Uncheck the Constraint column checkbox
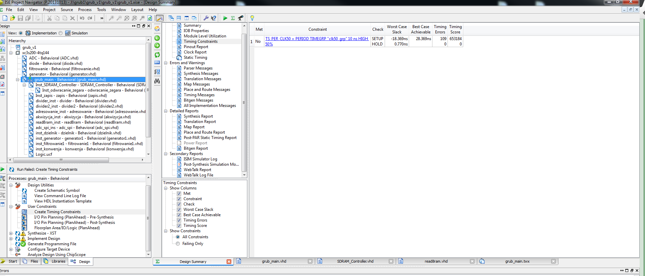Viewport: 645px width, 276px height. pyautogui.click(x=179, y=199)
